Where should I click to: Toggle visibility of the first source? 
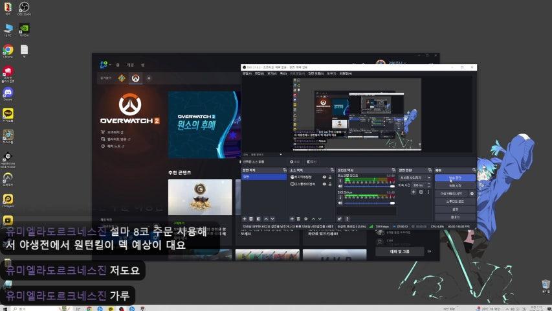point(324,177)
